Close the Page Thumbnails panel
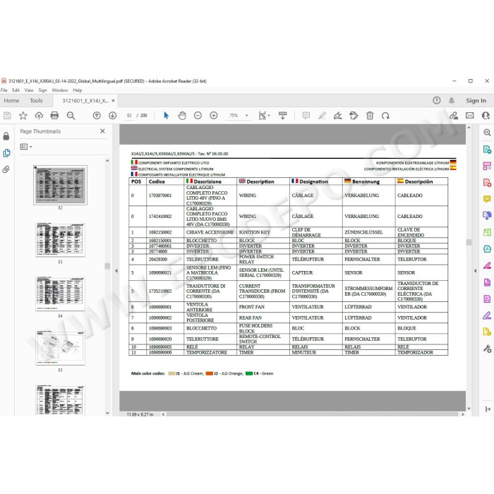494x494 pixels. point(102,131)
